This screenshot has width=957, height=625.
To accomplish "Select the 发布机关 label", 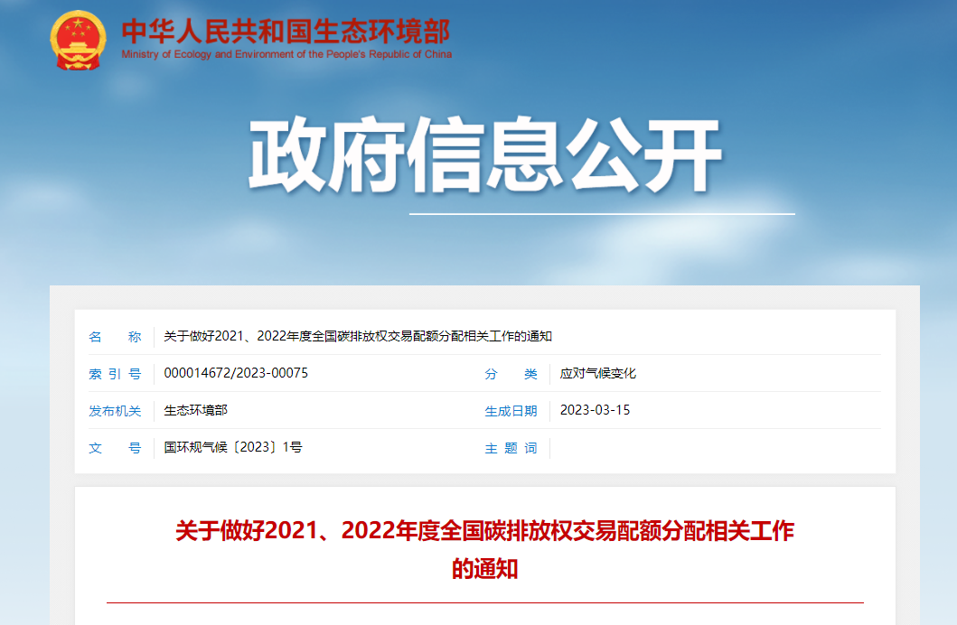I will point(115,411).
